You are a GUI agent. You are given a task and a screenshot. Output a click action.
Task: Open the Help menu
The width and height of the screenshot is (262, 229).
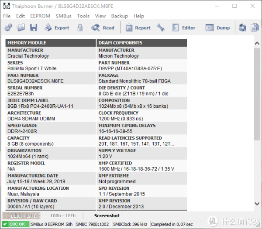[139, 16]
